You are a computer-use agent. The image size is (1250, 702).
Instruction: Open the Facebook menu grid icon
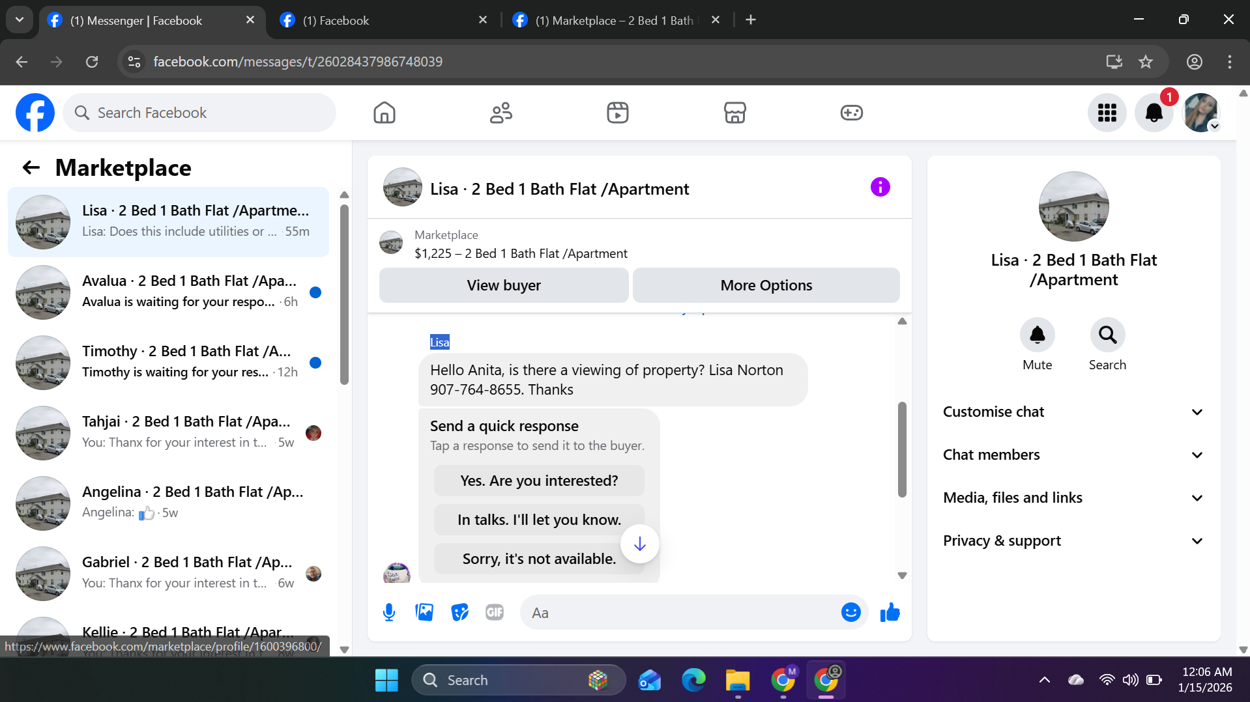[x=1107, y=113]
